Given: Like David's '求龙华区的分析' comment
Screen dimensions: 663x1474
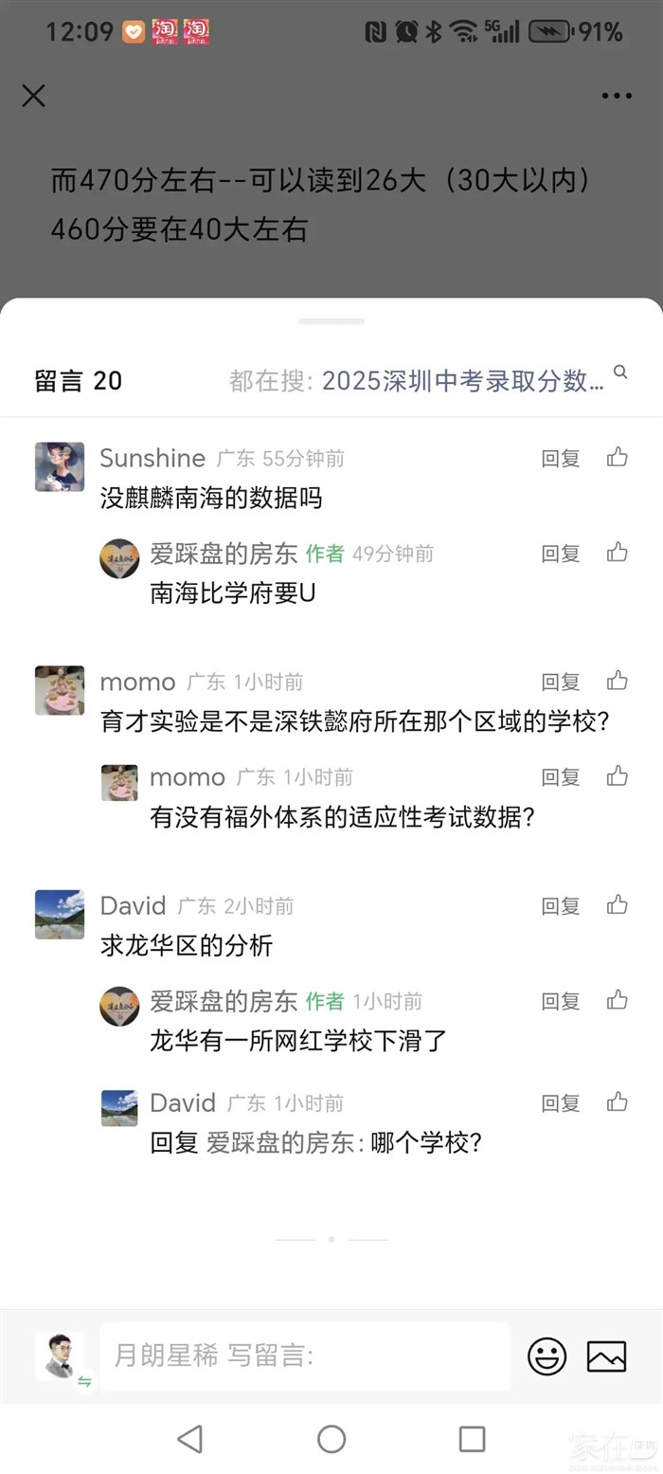Looking at the screenshot, I should [x=618, y=905].
